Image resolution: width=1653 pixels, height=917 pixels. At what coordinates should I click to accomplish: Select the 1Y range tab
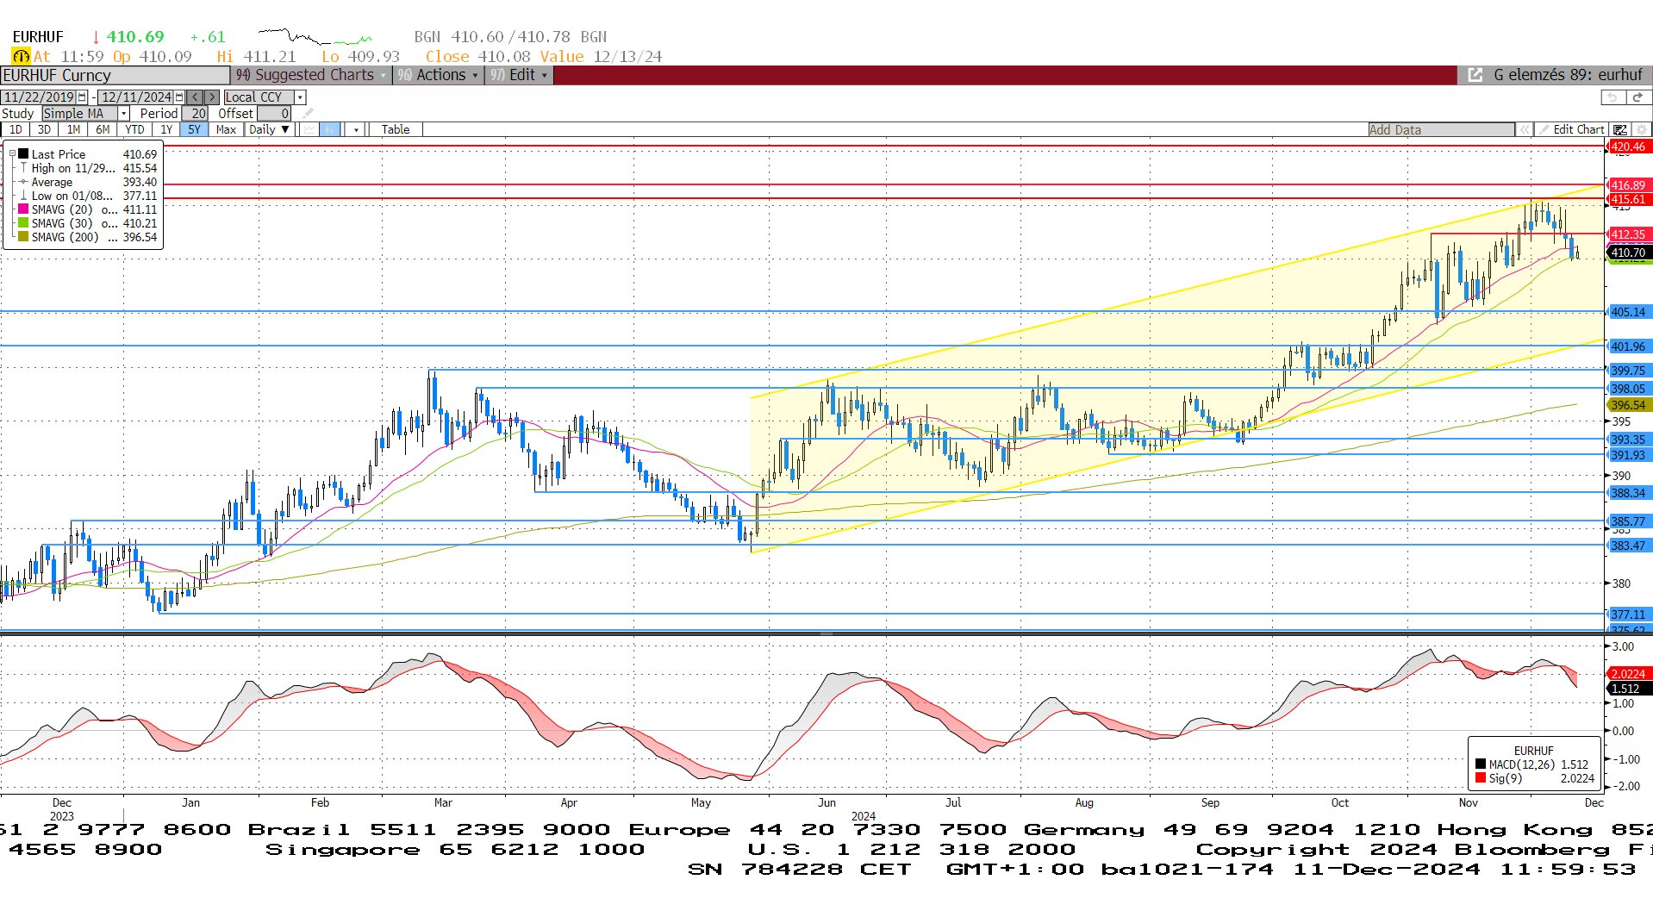(166, 129)
